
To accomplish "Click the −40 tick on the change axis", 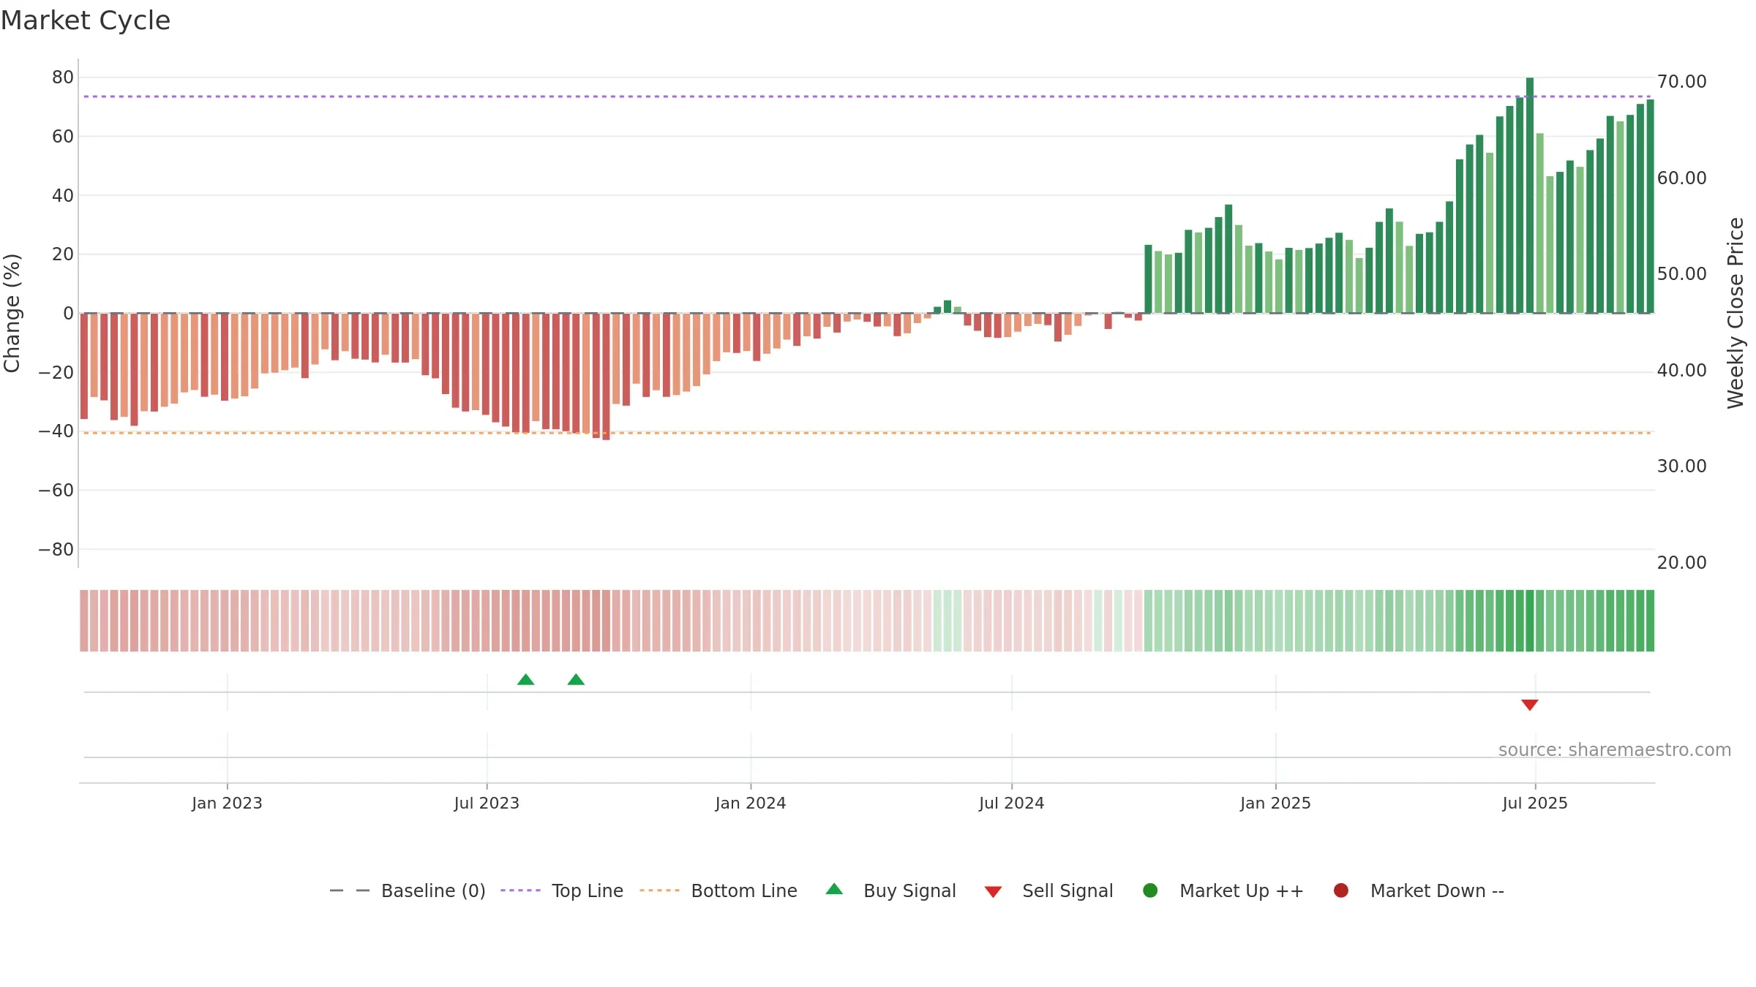I will [x=56, y=431].
